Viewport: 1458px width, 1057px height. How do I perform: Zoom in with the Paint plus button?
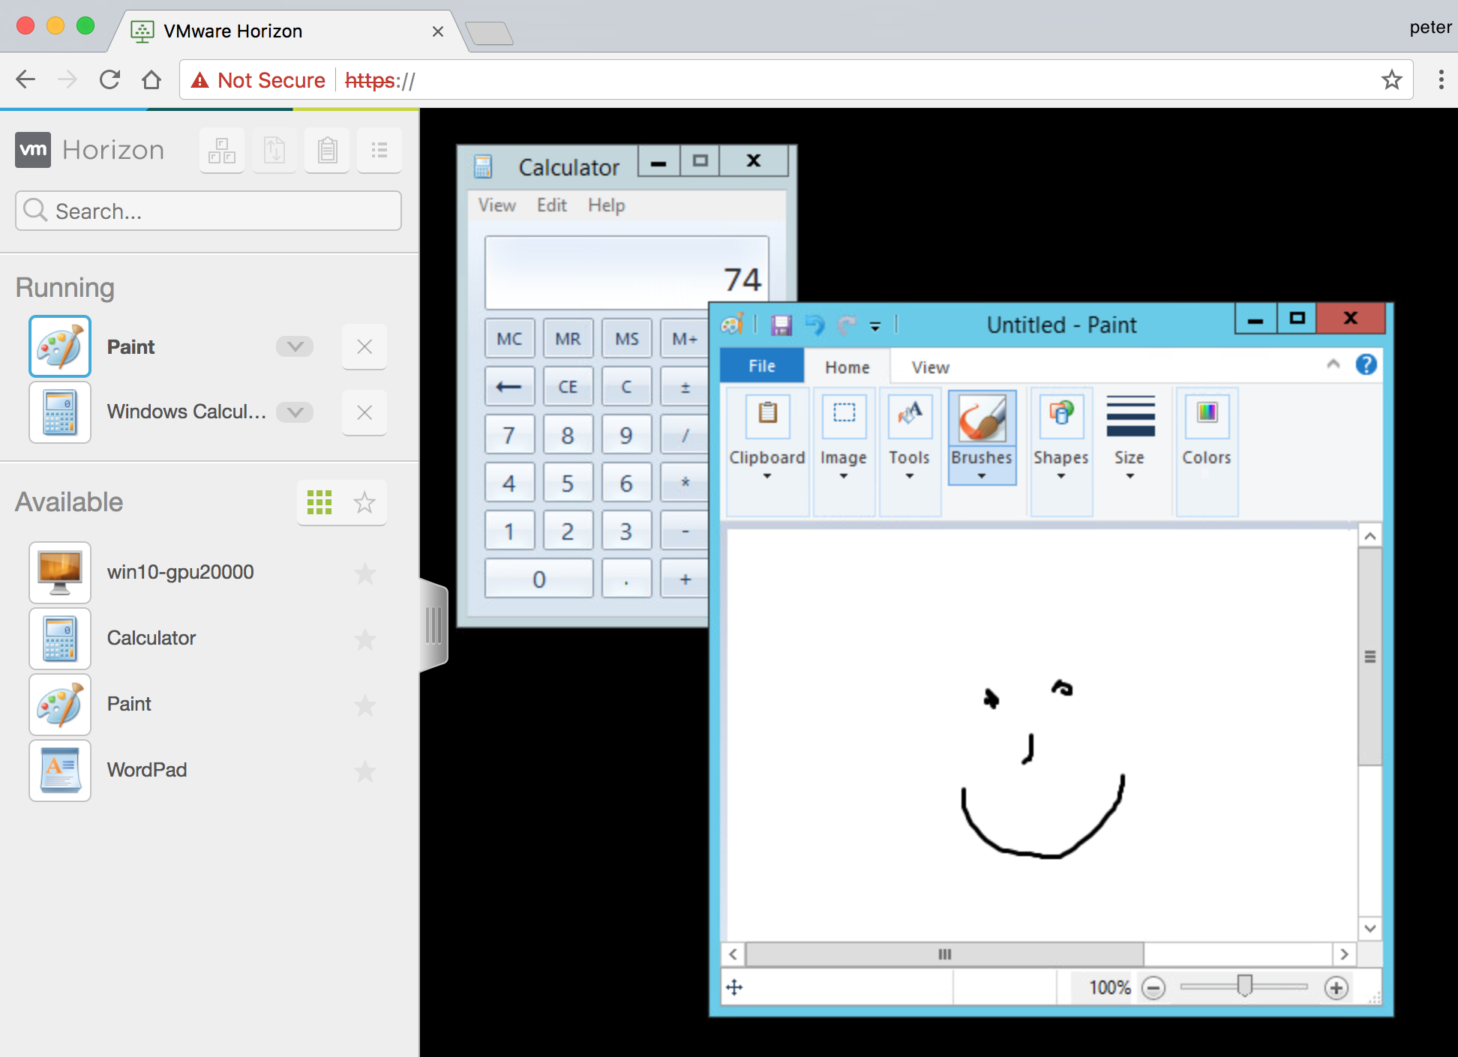1336,988
